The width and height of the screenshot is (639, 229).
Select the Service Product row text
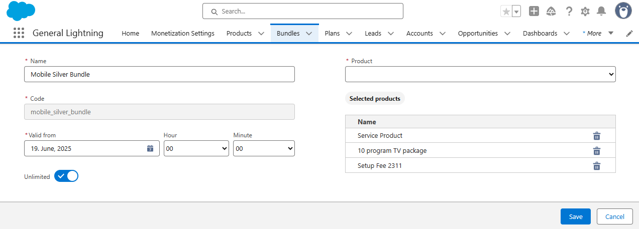(380, 136)
